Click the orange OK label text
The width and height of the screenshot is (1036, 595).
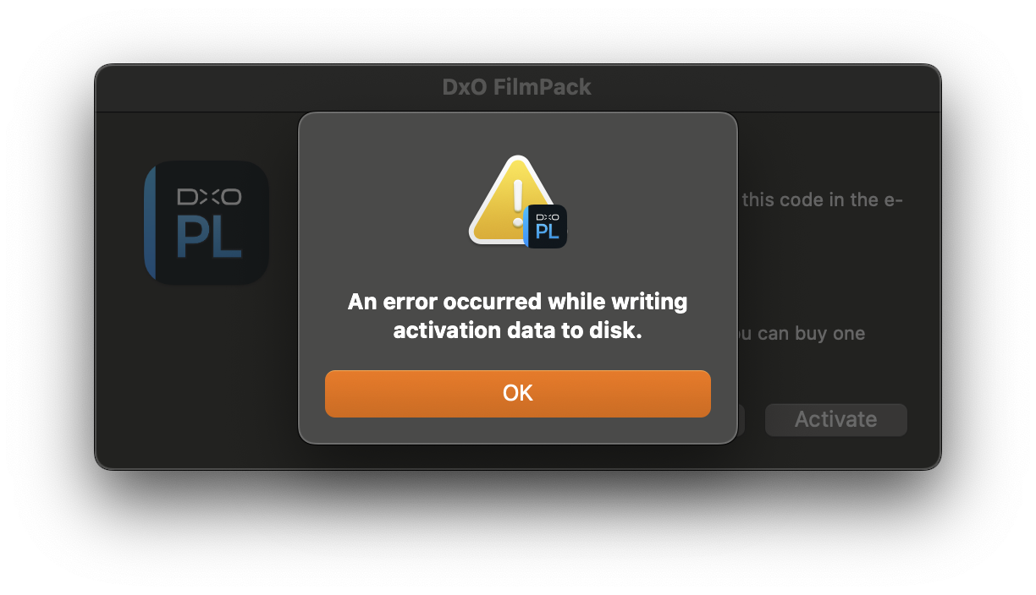(517, 393)
